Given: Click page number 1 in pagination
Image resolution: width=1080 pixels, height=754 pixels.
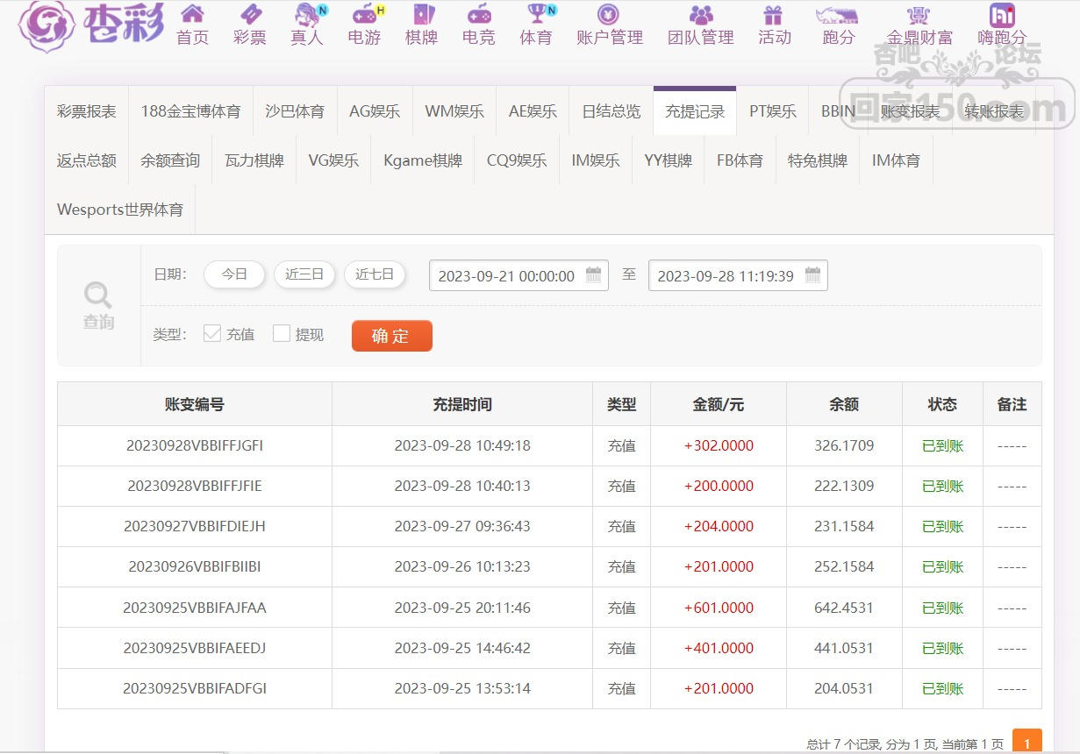Looking at the screenshot, I should pyautogui.click(x=1026, y=742).
